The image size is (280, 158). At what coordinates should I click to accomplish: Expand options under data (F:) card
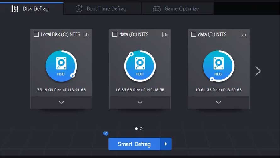(x=219, y=103)
